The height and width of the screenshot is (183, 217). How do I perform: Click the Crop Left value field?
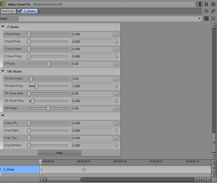(92, 123)
